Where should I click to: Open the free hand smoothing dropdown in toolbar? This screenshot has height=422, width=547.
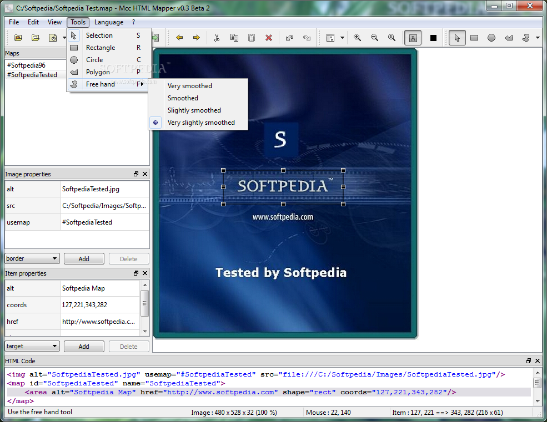click(538, 38)
